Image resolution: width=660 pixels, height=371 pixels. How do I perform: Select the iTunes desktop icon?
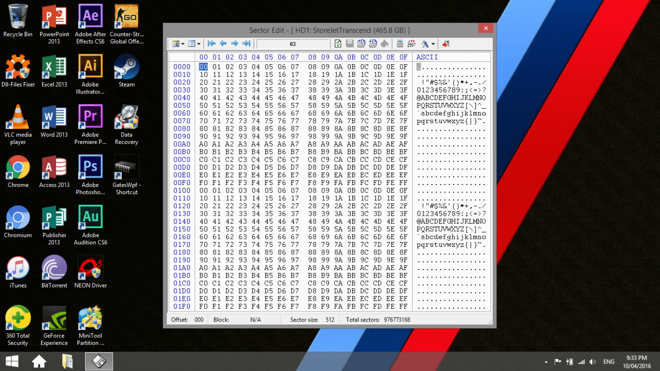tap(18, 272)
